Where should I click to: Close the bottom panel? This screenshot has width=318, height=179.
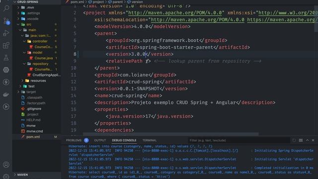[313, 140]
